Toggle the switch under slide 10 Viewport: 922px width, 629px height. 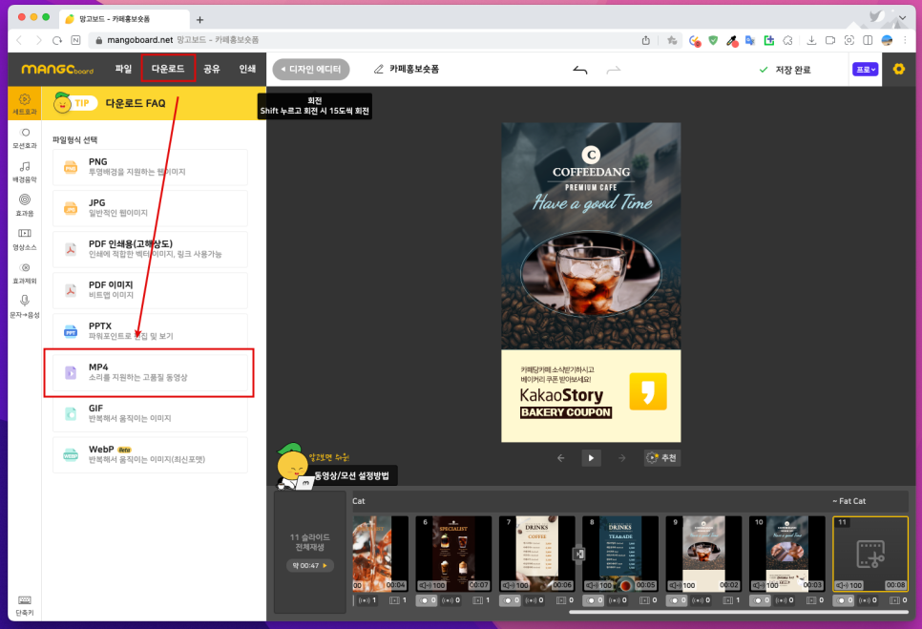coord(760,600)
